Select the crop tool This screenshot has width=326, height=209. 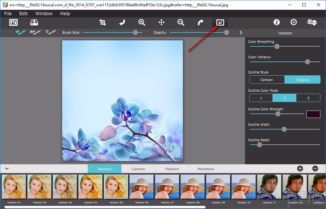tap(102, 22)
